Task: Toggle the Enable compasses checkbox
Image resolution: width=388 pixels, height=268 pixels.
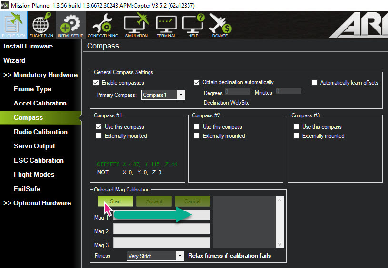Action: 96,83
